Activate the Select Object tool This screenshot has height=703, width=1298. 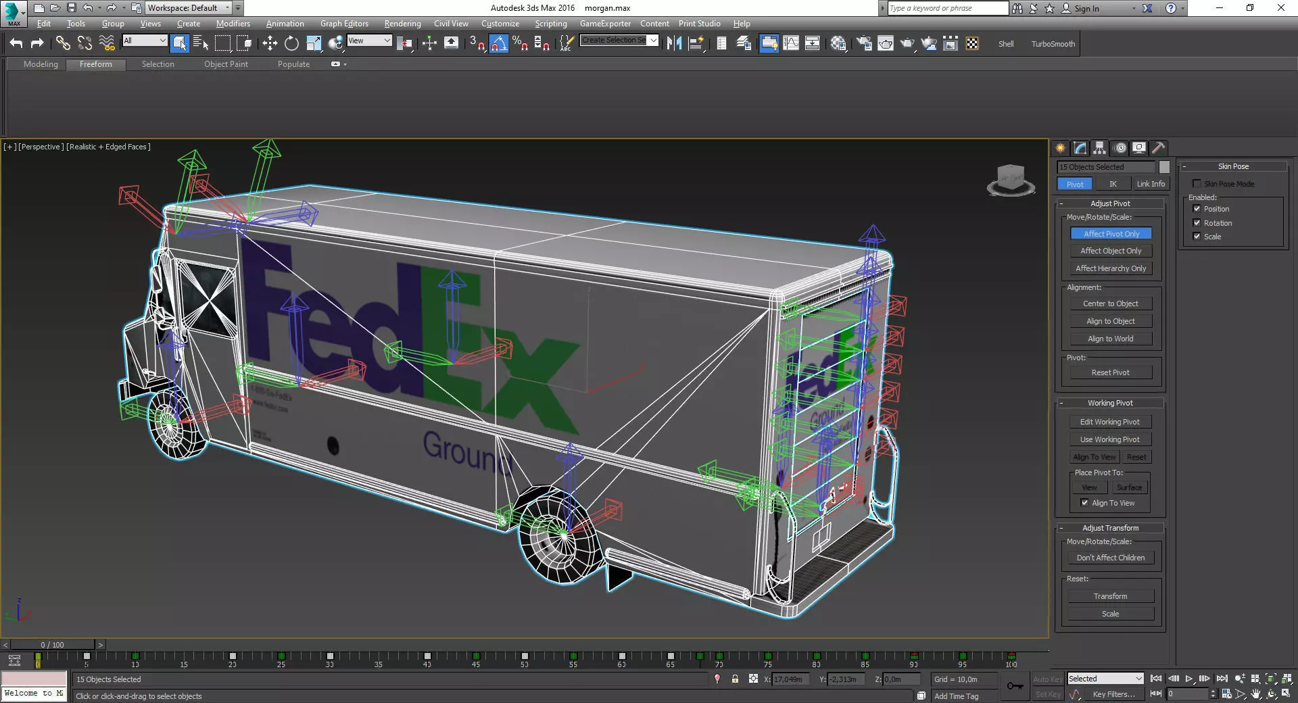(x=179, y=43)
